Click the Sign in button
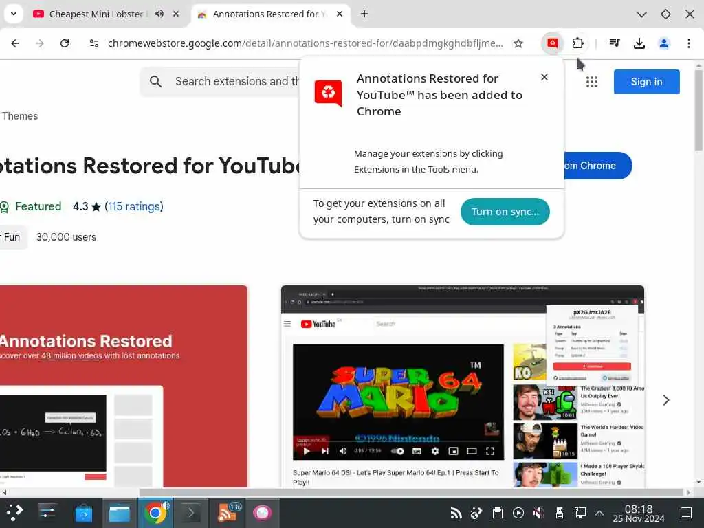 point(646,82)
